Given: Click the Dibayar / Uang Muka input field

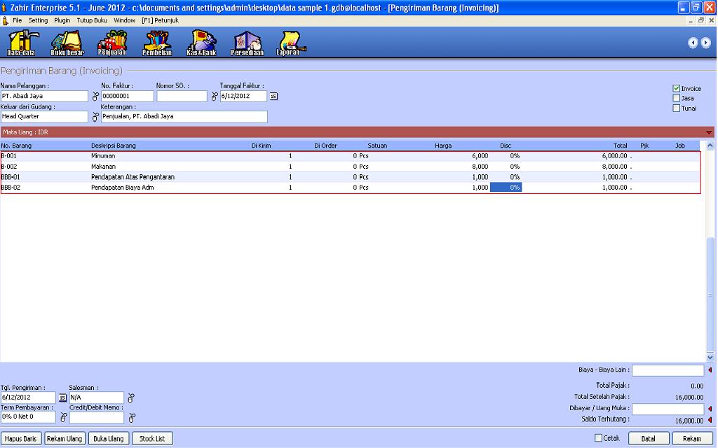Looking at the screenshot, I should (668, 409).
